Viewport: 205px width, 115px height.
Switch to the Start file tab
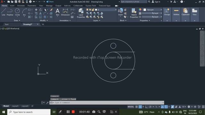6,24
